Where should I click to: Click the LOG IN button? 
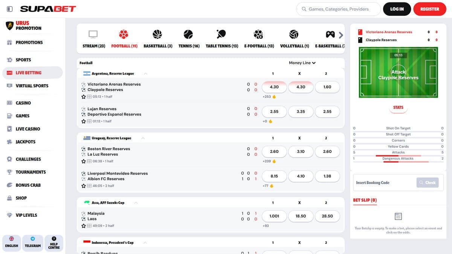click(397, 9)
